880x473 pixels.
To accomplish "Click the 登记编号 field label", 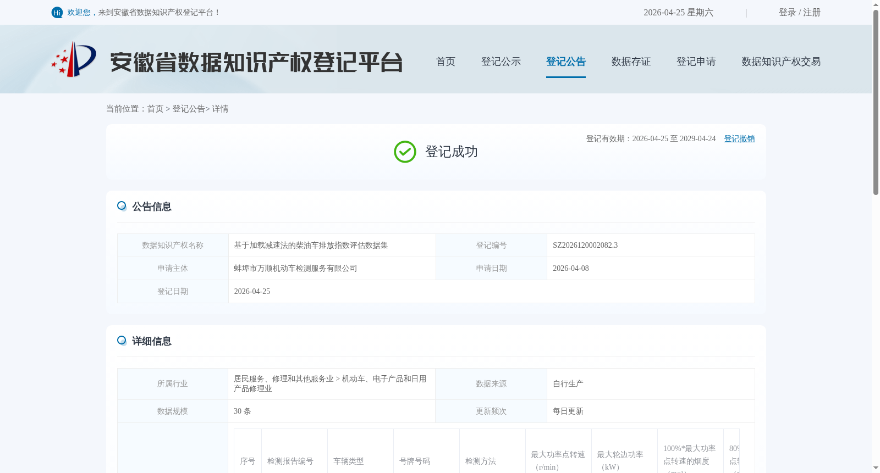I will pyautogui.click(x=491, y=246).
